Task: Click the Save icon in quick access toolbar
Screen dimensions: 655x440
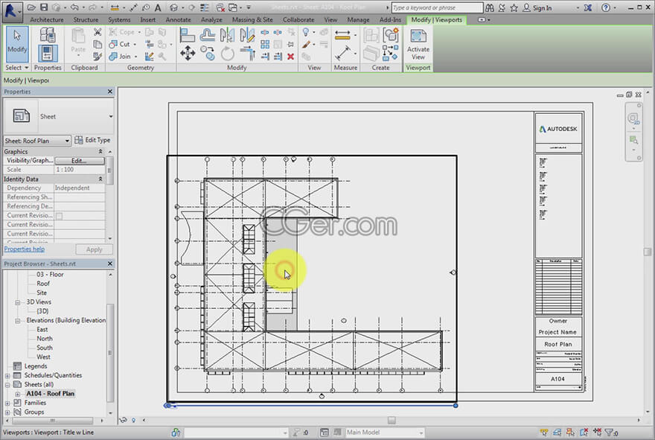Action: click(44, 7)
